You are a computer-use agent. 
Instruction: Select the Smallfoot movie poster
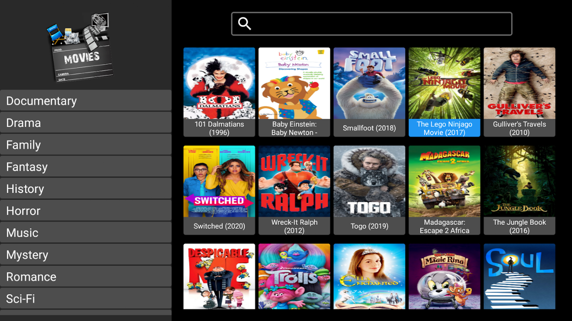coord(369,83)
